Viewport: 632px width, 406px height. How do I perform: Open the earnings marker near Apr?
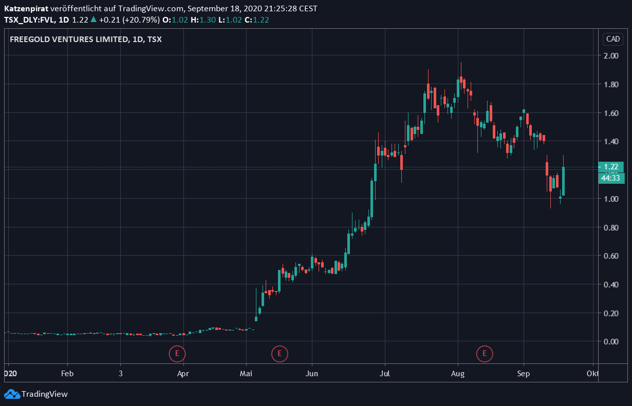(177, 353)
